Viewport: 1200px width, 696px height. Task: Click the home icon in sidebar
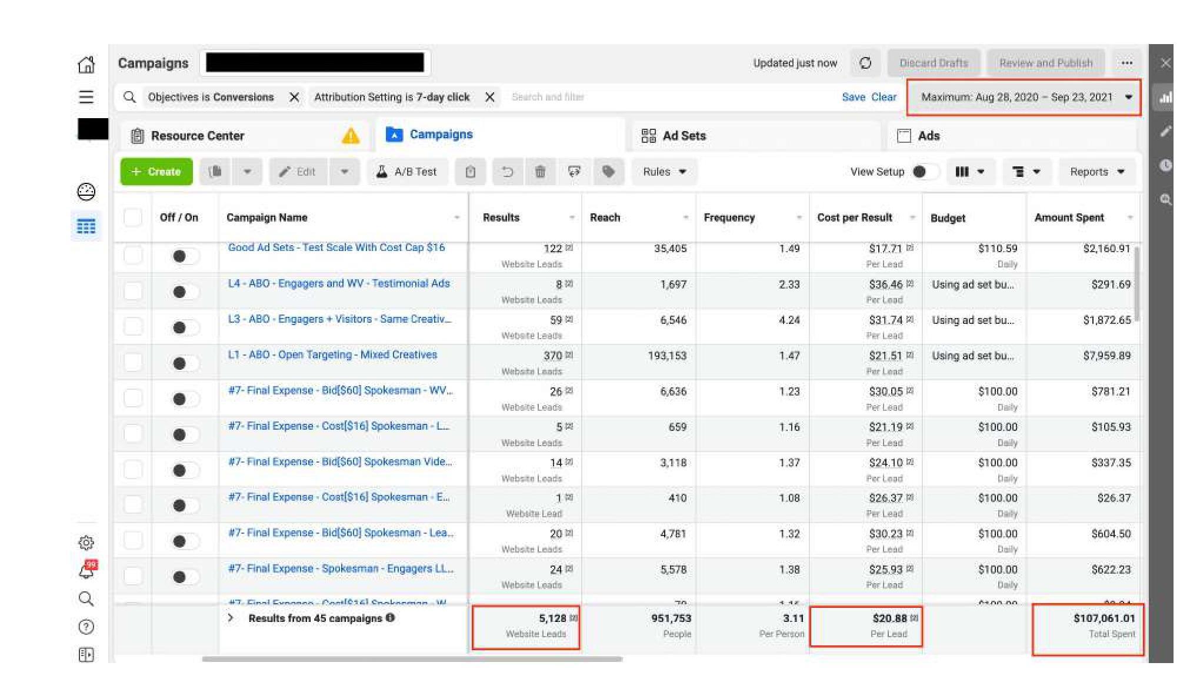(x=86, y=64)
